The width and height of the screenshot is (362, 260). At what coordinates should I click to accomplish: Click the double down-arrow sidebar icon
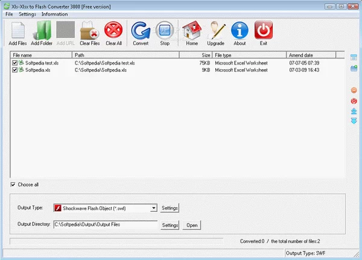tap(354, 121)
